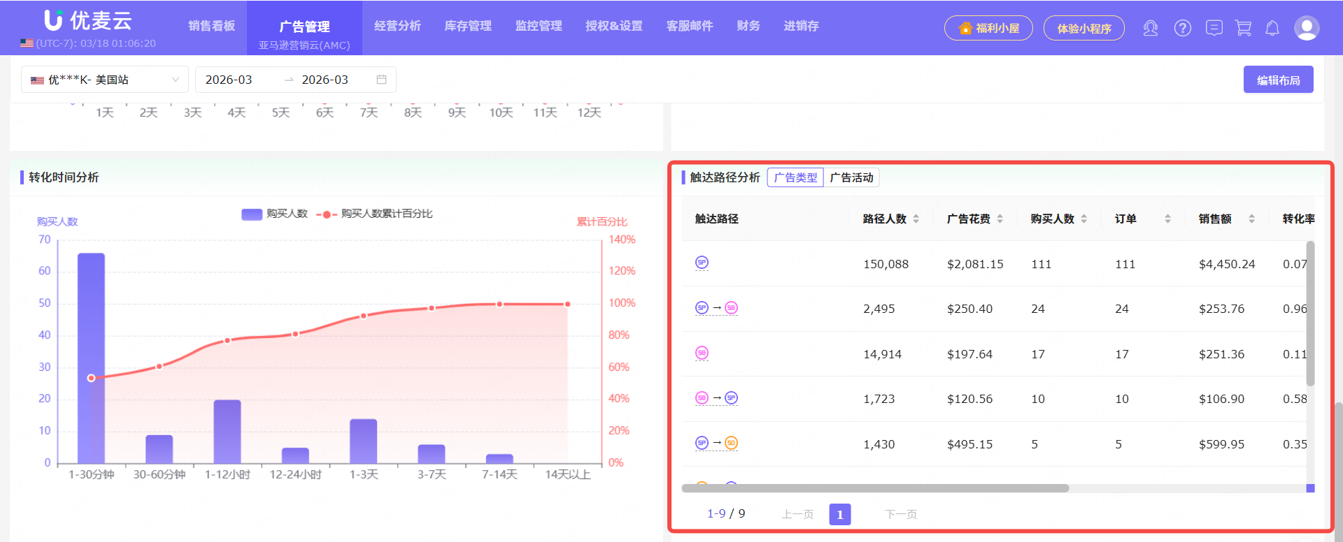Click the single SB path icon
1343x542 pixels.
click(702, 353)
